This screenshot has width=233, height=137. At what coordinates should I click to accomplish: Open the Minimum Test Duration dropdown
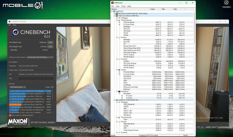tap(40, 57)
